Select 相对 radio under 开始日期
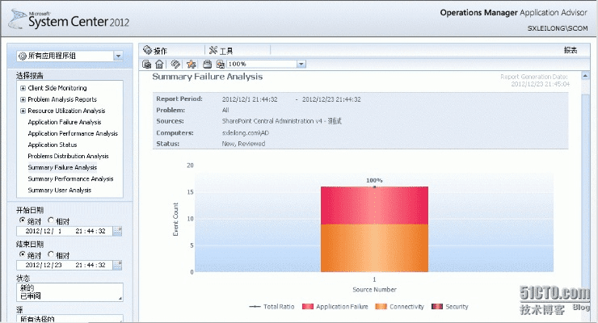The width and height of the screenshot is (598, 323). point(52,220)
